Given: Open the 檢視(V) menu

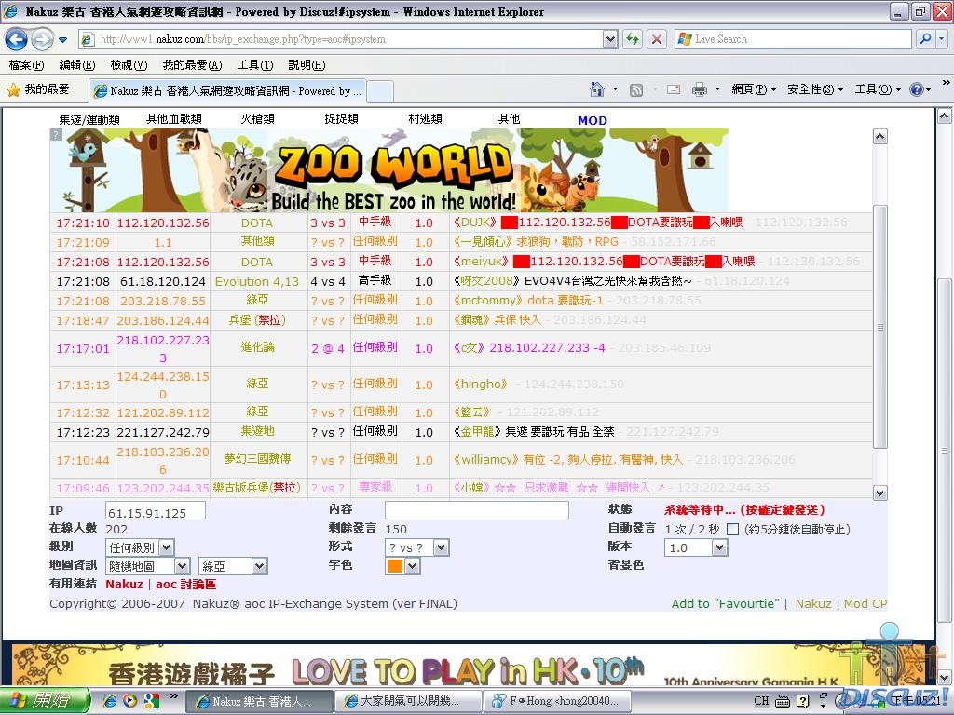Looking at the screenshot, I should (x=129, y=64).
